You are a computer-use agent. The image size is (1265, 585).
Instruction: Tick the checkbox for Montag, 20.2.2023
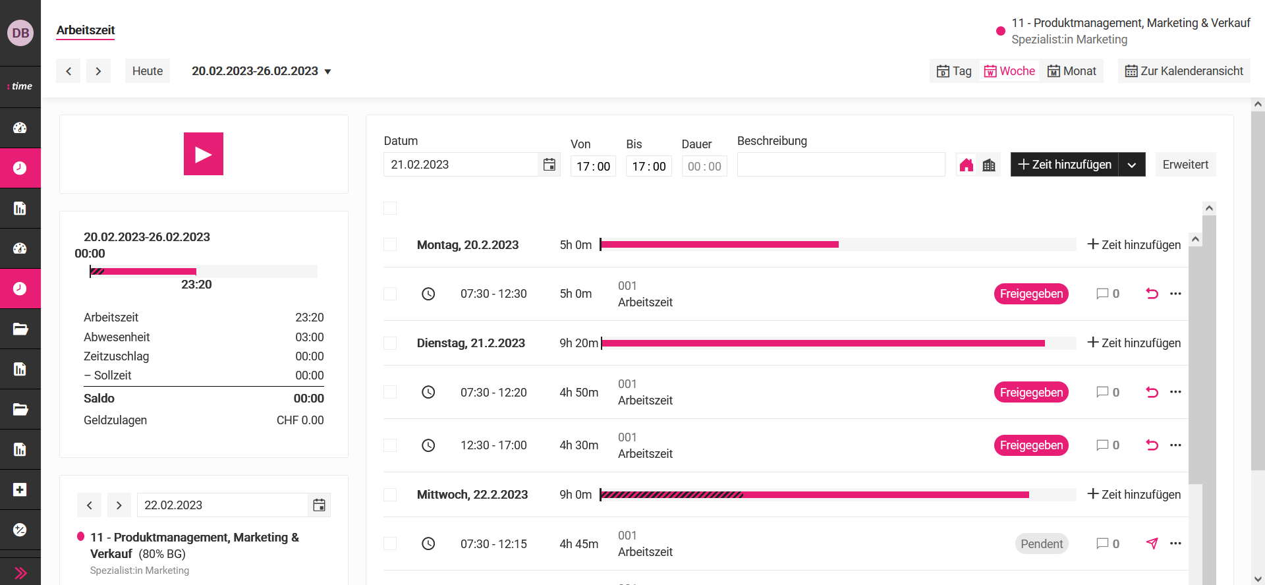coord(390,245)
